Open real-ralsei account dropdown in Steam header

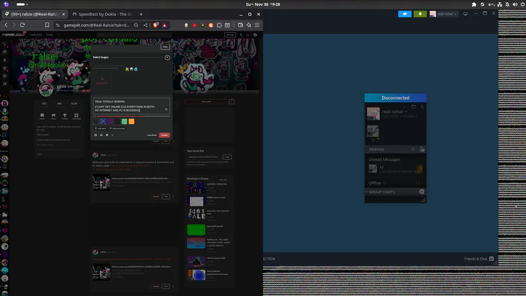tap(443, 14)
